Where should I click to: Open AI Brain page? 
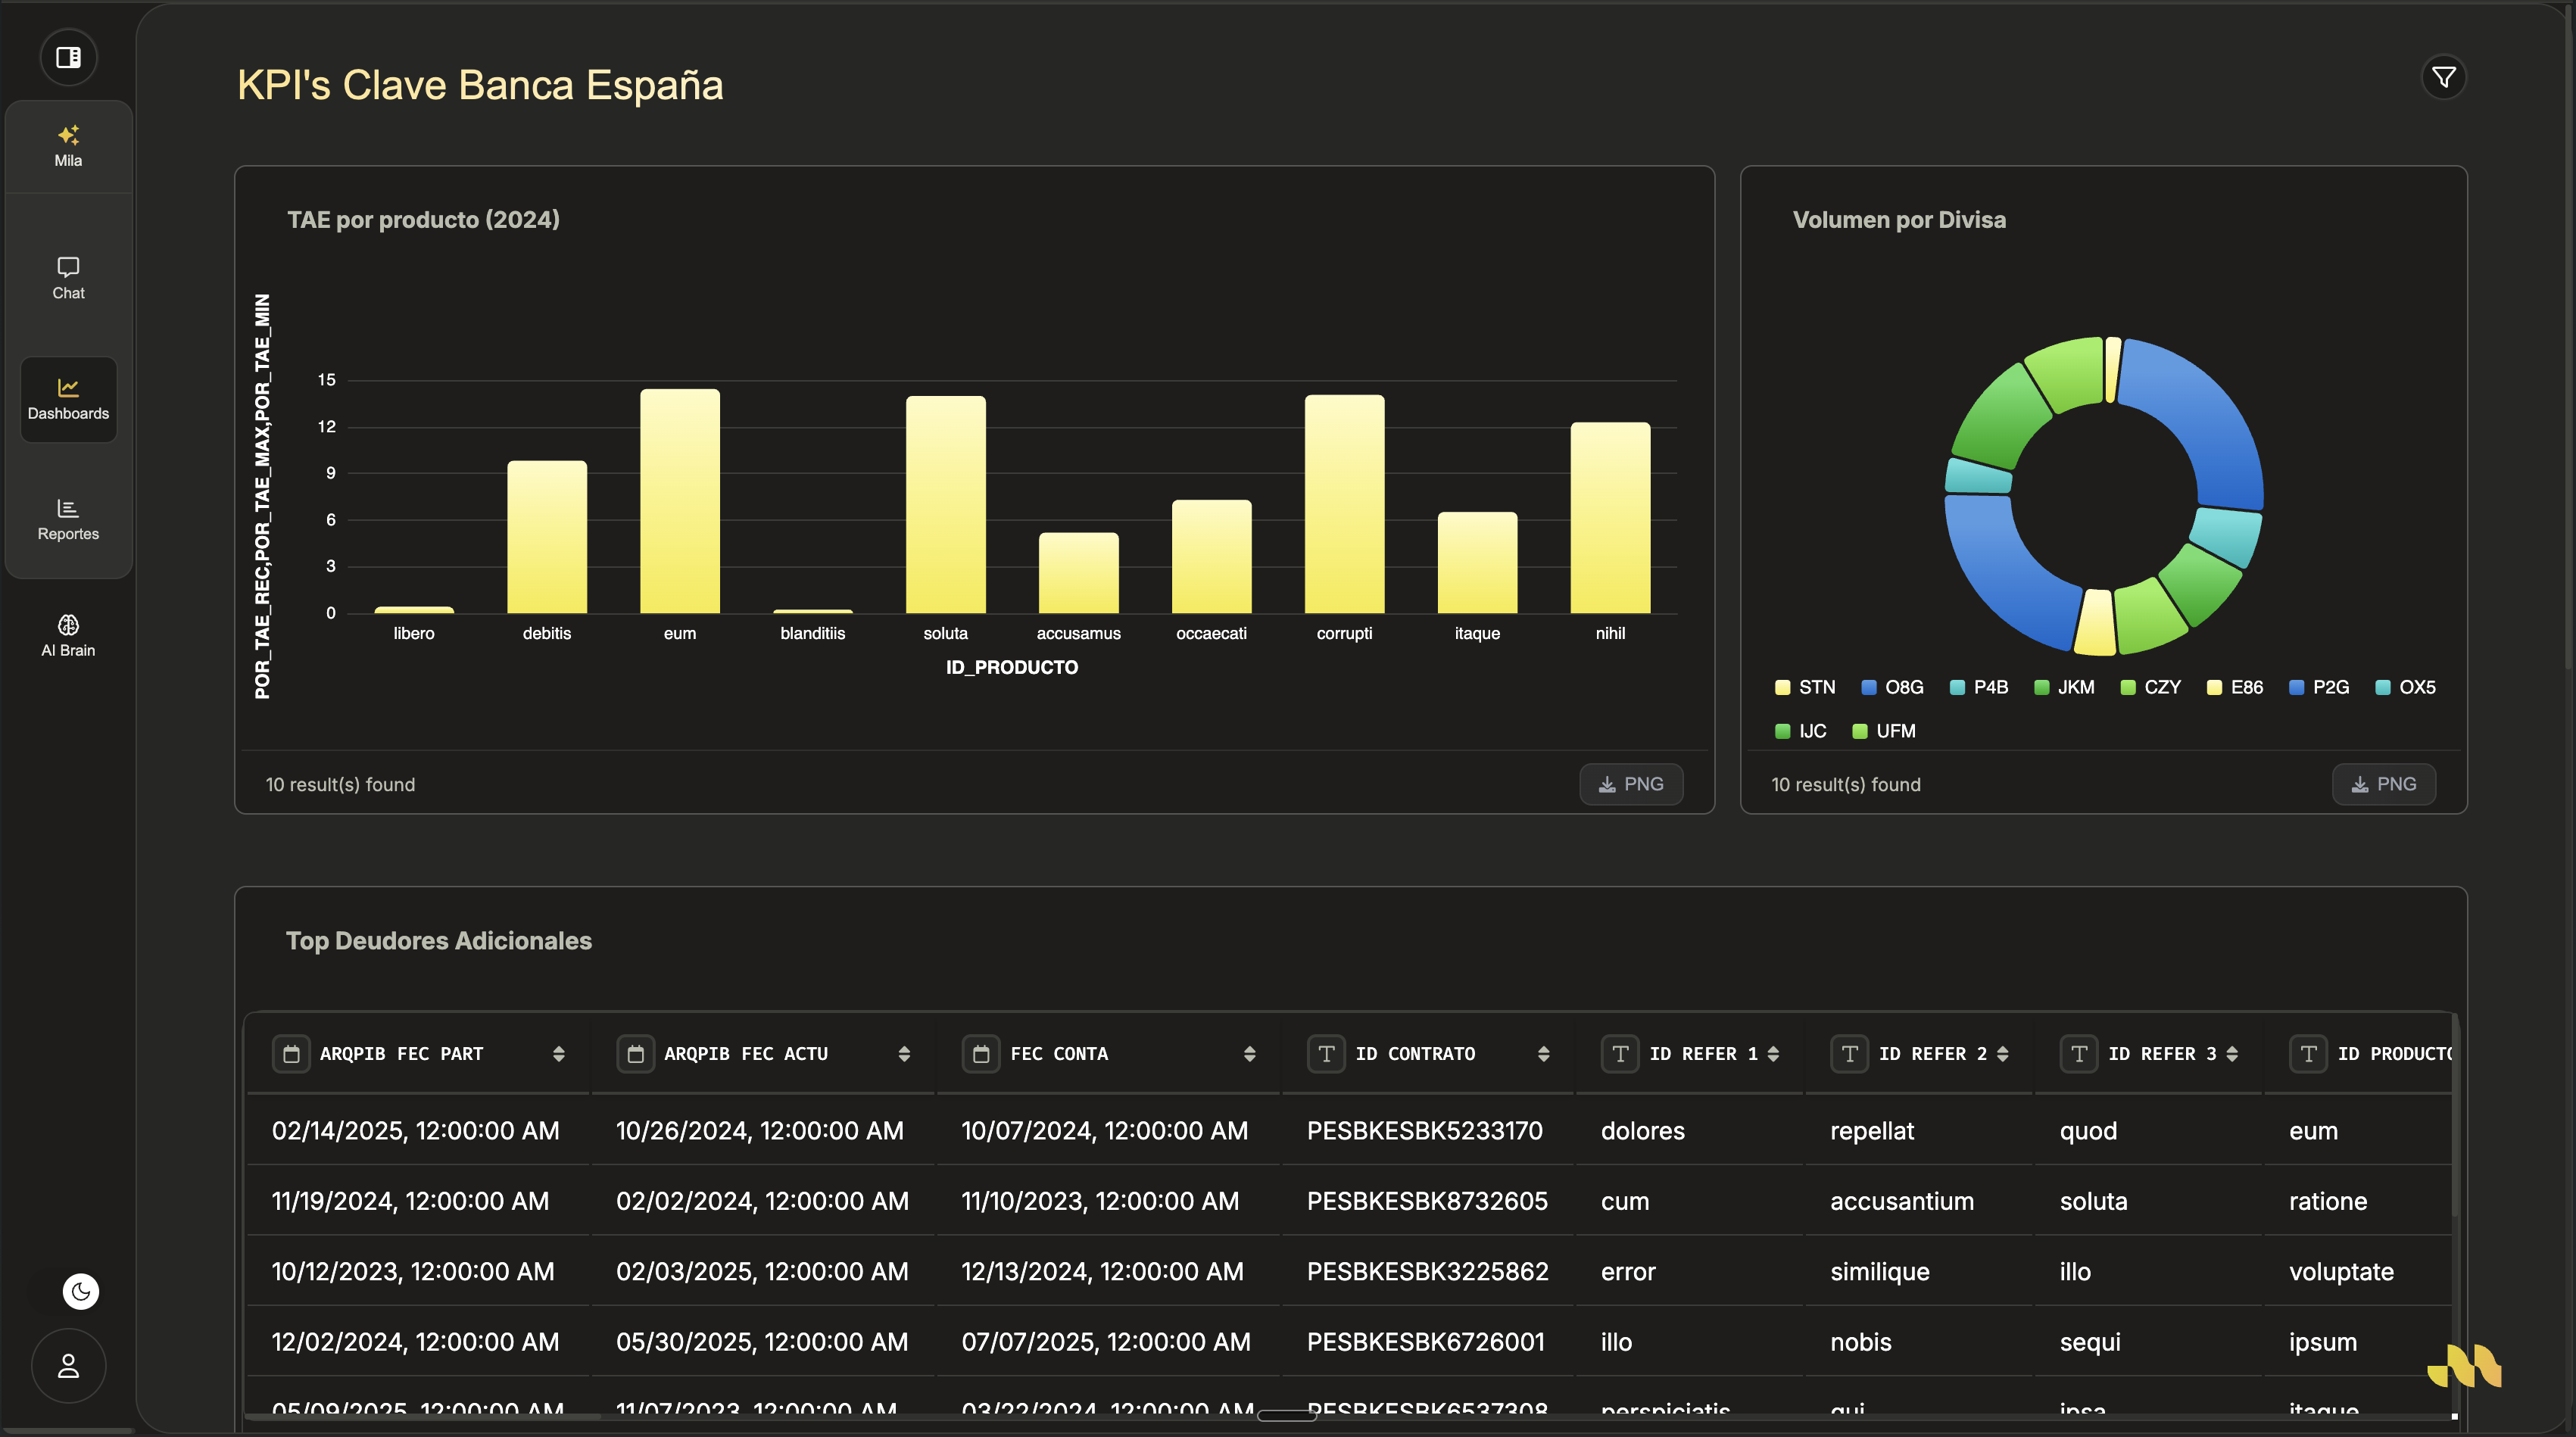[68, 636]
